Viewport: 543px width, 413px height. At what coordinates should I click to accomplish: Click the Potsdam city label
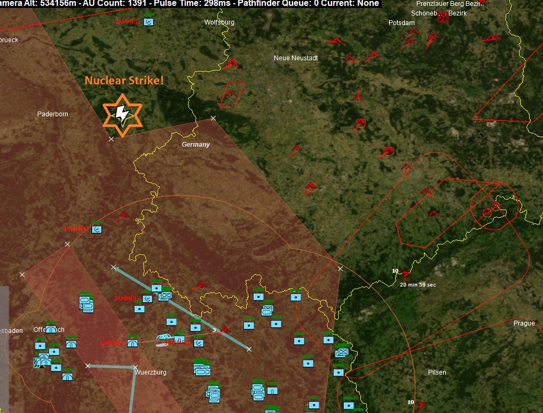[402, 23]
